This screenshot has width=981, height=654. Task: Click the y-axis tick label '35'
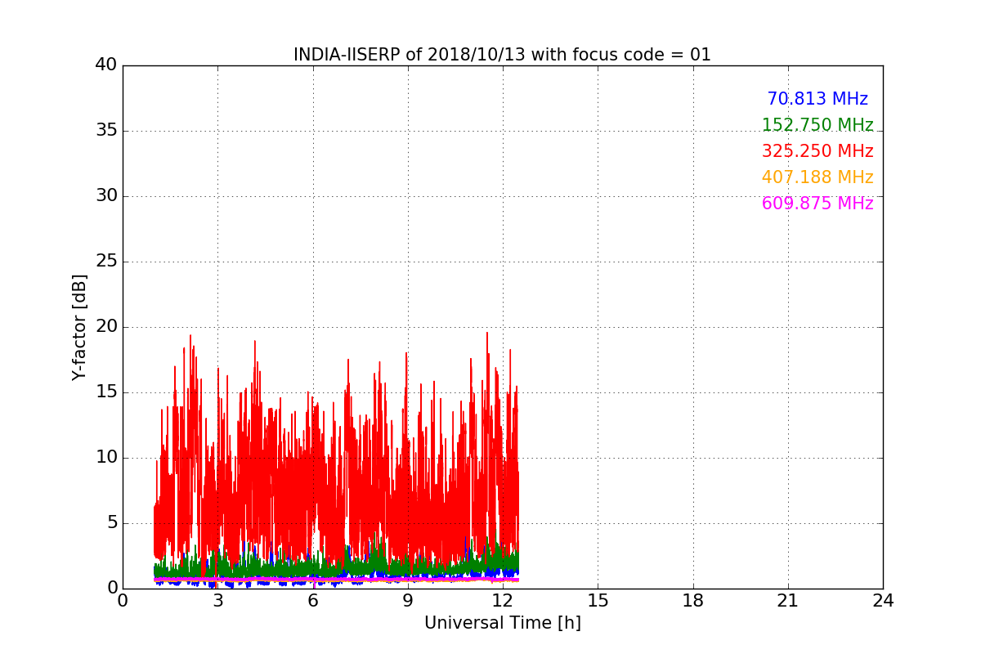(106, 131)
